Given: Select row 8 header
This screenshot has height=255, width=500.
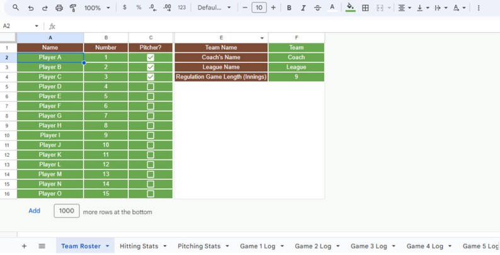Looking at the screenshot, I should click(7, 116).
